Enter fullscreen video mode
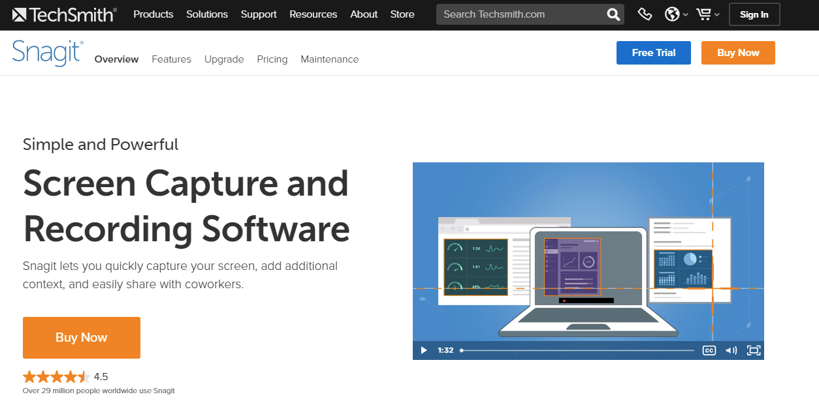The image size is (819, 401). (754, 350)
